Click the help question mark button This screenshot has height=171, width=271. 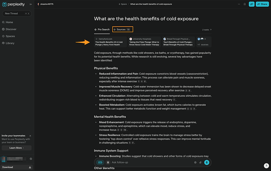pyautogui.click(x=266, y=166)
